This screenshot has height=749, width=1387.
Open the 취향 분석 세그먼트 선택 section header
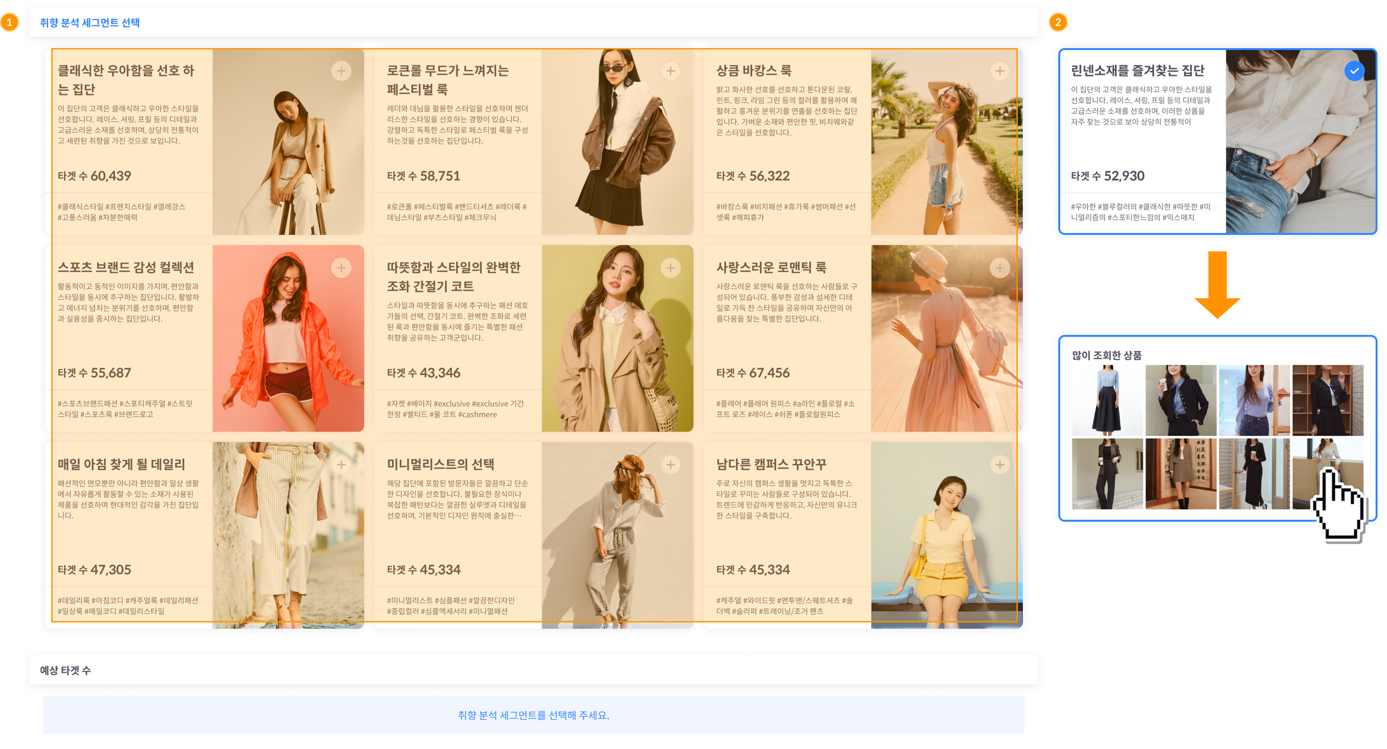coord(90,23)
